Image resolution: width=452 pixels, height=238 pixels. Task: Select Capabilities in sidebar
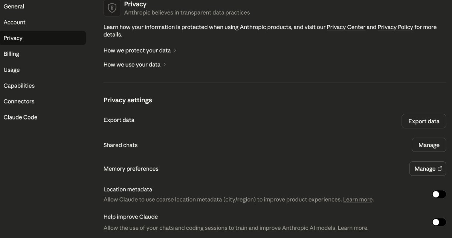coord(19,86)
